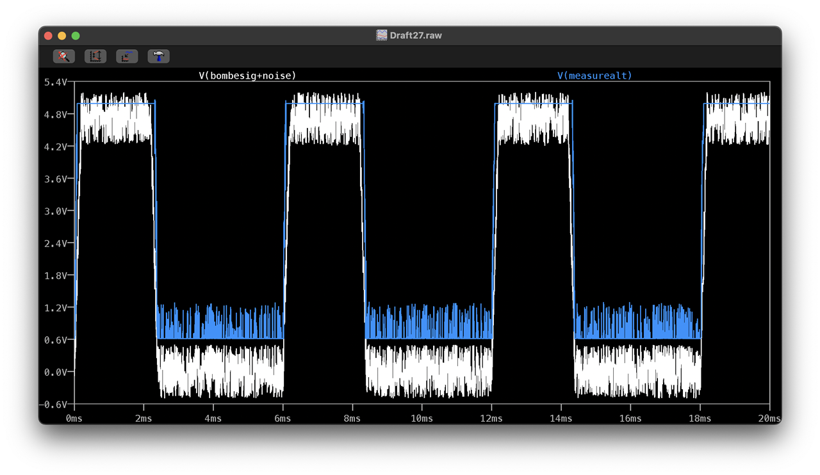Viewport: 820px width, 475px height.
Task: Click the 4ms time axis label
Action: pyautogui.click(x=213, y=419)
